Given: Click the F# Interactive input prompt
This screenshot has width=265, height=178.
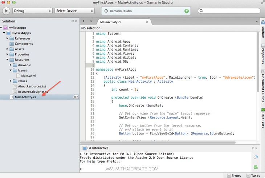Looking at the screenshot, I should [81, 169].
